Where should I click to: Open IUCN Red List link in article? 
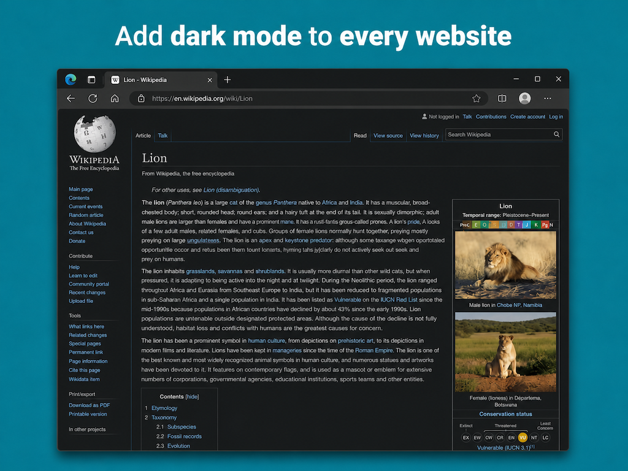coord(399,299)
